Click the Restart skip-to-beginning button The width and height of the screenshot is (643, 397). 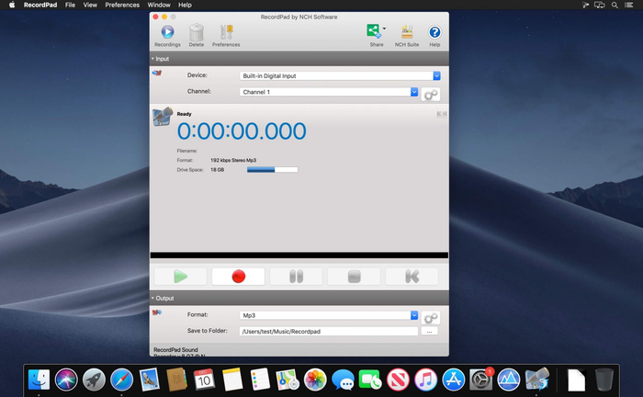412,277
